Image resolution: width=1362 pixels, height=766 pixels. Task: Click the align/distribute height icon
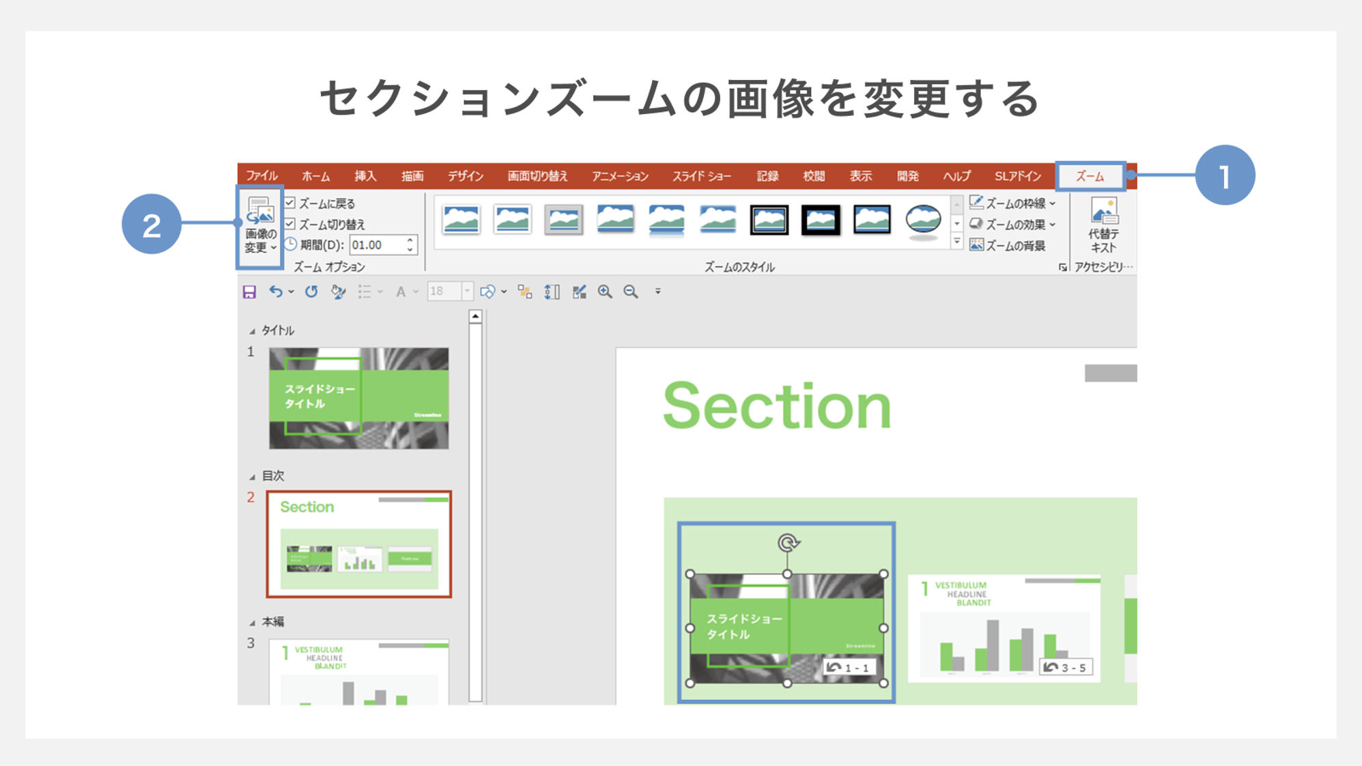[552, 292]
